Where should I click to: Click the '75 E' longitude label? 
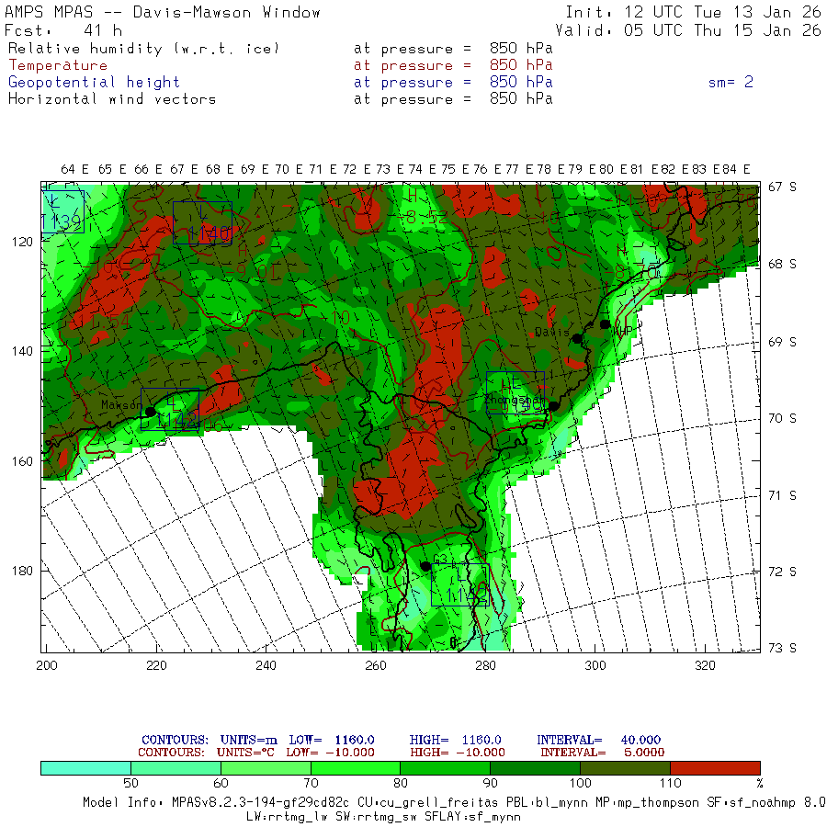[x=455, y=169]
